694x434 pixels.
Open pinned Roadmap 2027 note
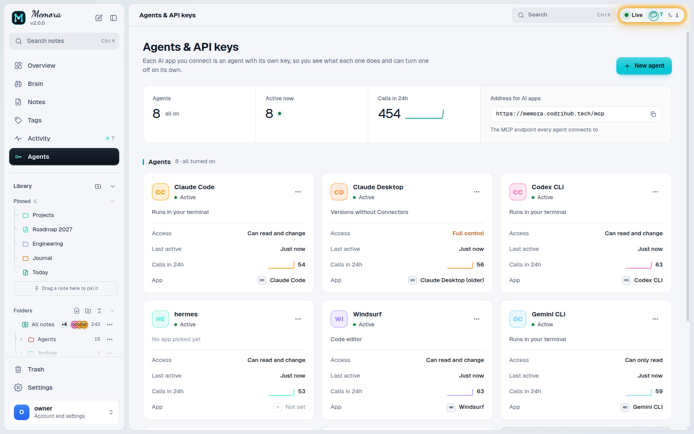tap(52, 230)
